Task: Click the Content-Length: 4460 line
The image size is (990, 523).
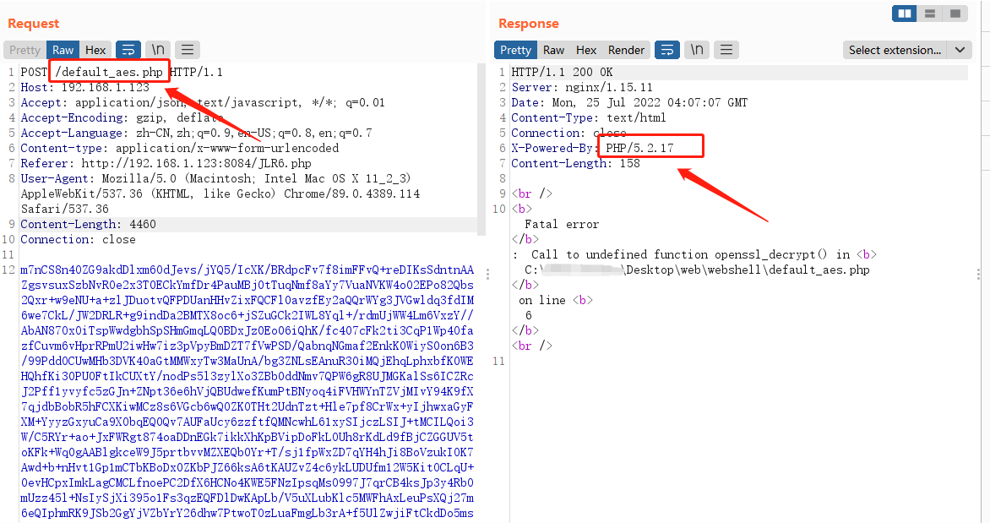Action: click(x=89, y=224)
